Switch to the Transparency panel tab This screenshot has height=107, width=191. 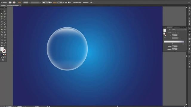point(176,27)
